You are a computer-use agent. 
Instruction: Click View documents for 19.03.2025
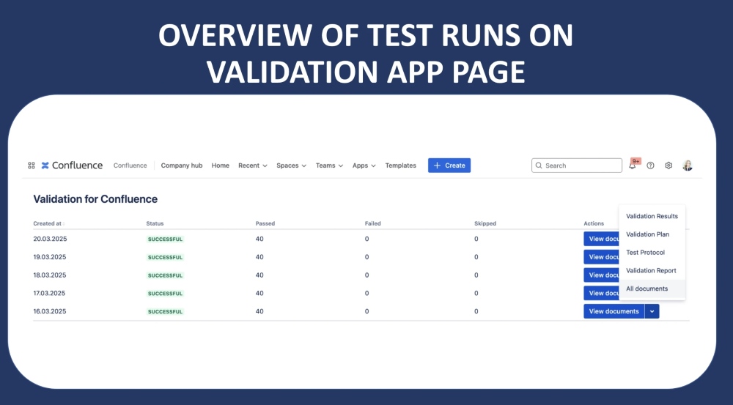(602, 257)
